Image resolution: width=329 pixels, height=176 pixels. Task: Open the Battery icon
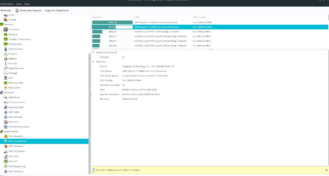(x=6, y=58)
